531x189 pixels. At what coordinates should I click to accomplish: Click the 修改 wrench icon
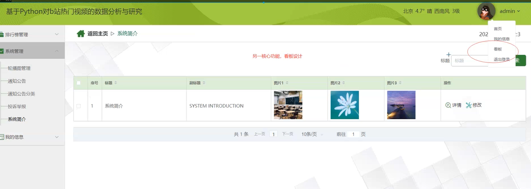(x=469, y=105)
